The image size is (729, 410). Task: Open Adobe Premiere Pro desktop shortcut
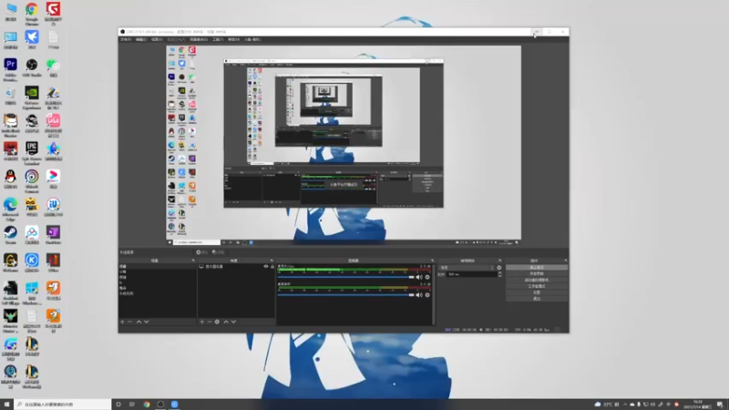pyautogui.click(x=10, y=69)
